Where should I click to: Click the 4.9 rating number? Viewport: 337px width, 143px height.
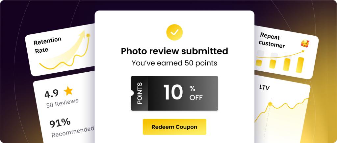coord(51,94)
